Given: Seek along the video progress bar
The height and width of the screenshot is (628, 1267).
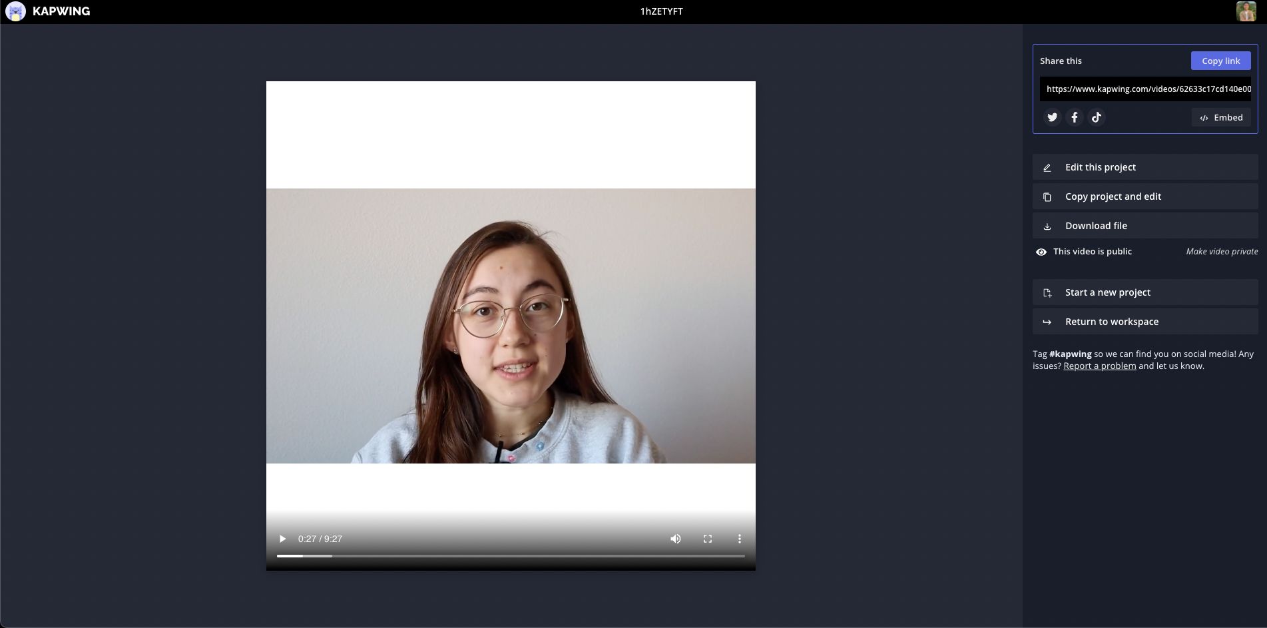Looking at the screenshot, I should (x=510, y=555).
